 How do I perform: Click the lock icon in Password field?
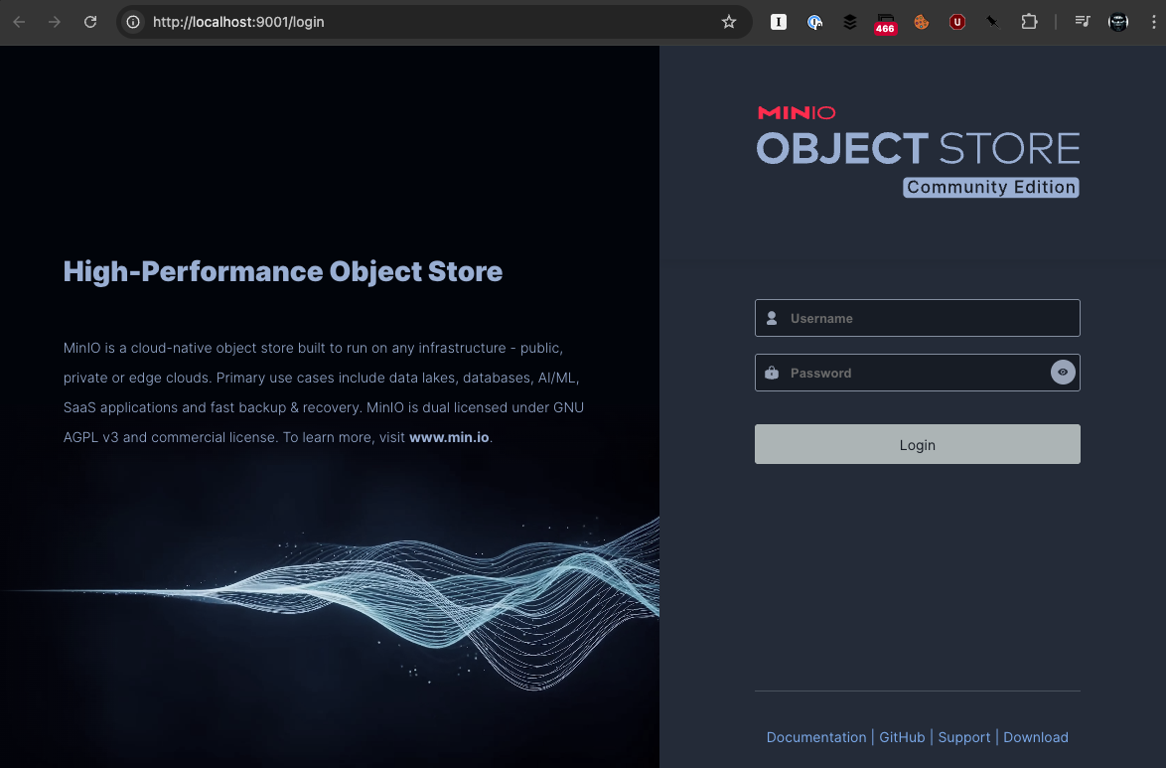click(x=772, y=373)
